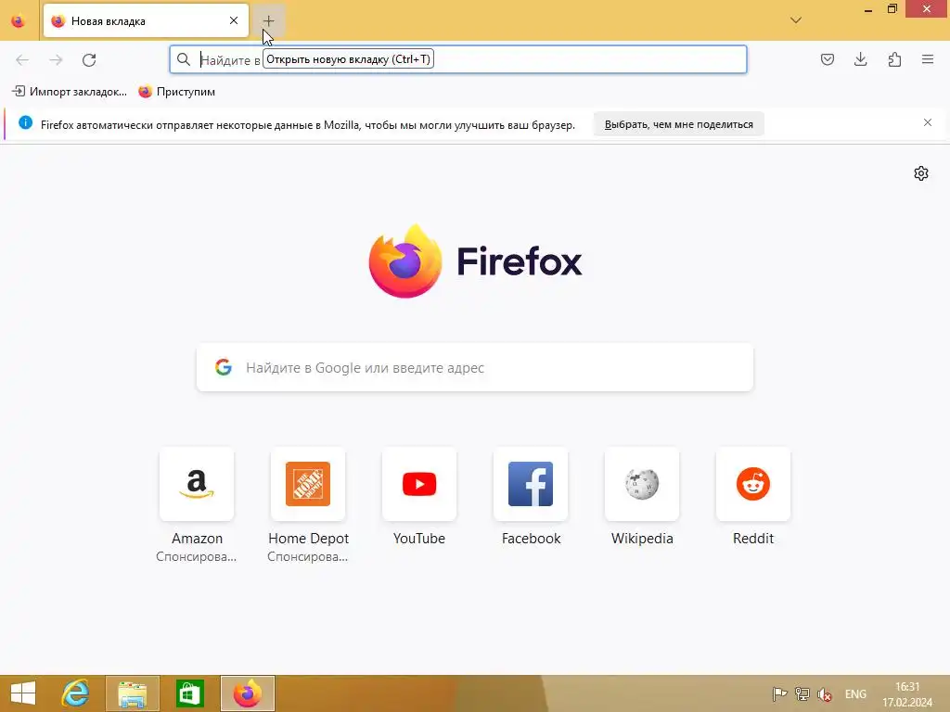Open the YouTube shortcut tile
The image size is (950, 712).
(419, 484)
